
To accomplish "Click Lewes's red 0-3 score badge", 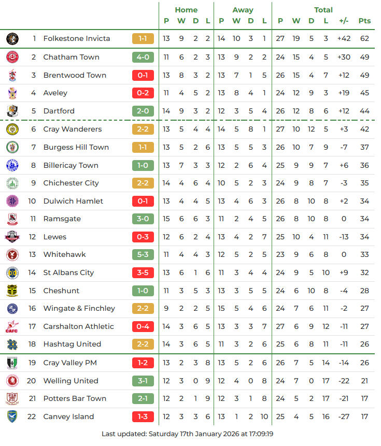I will tap(143, 237).
